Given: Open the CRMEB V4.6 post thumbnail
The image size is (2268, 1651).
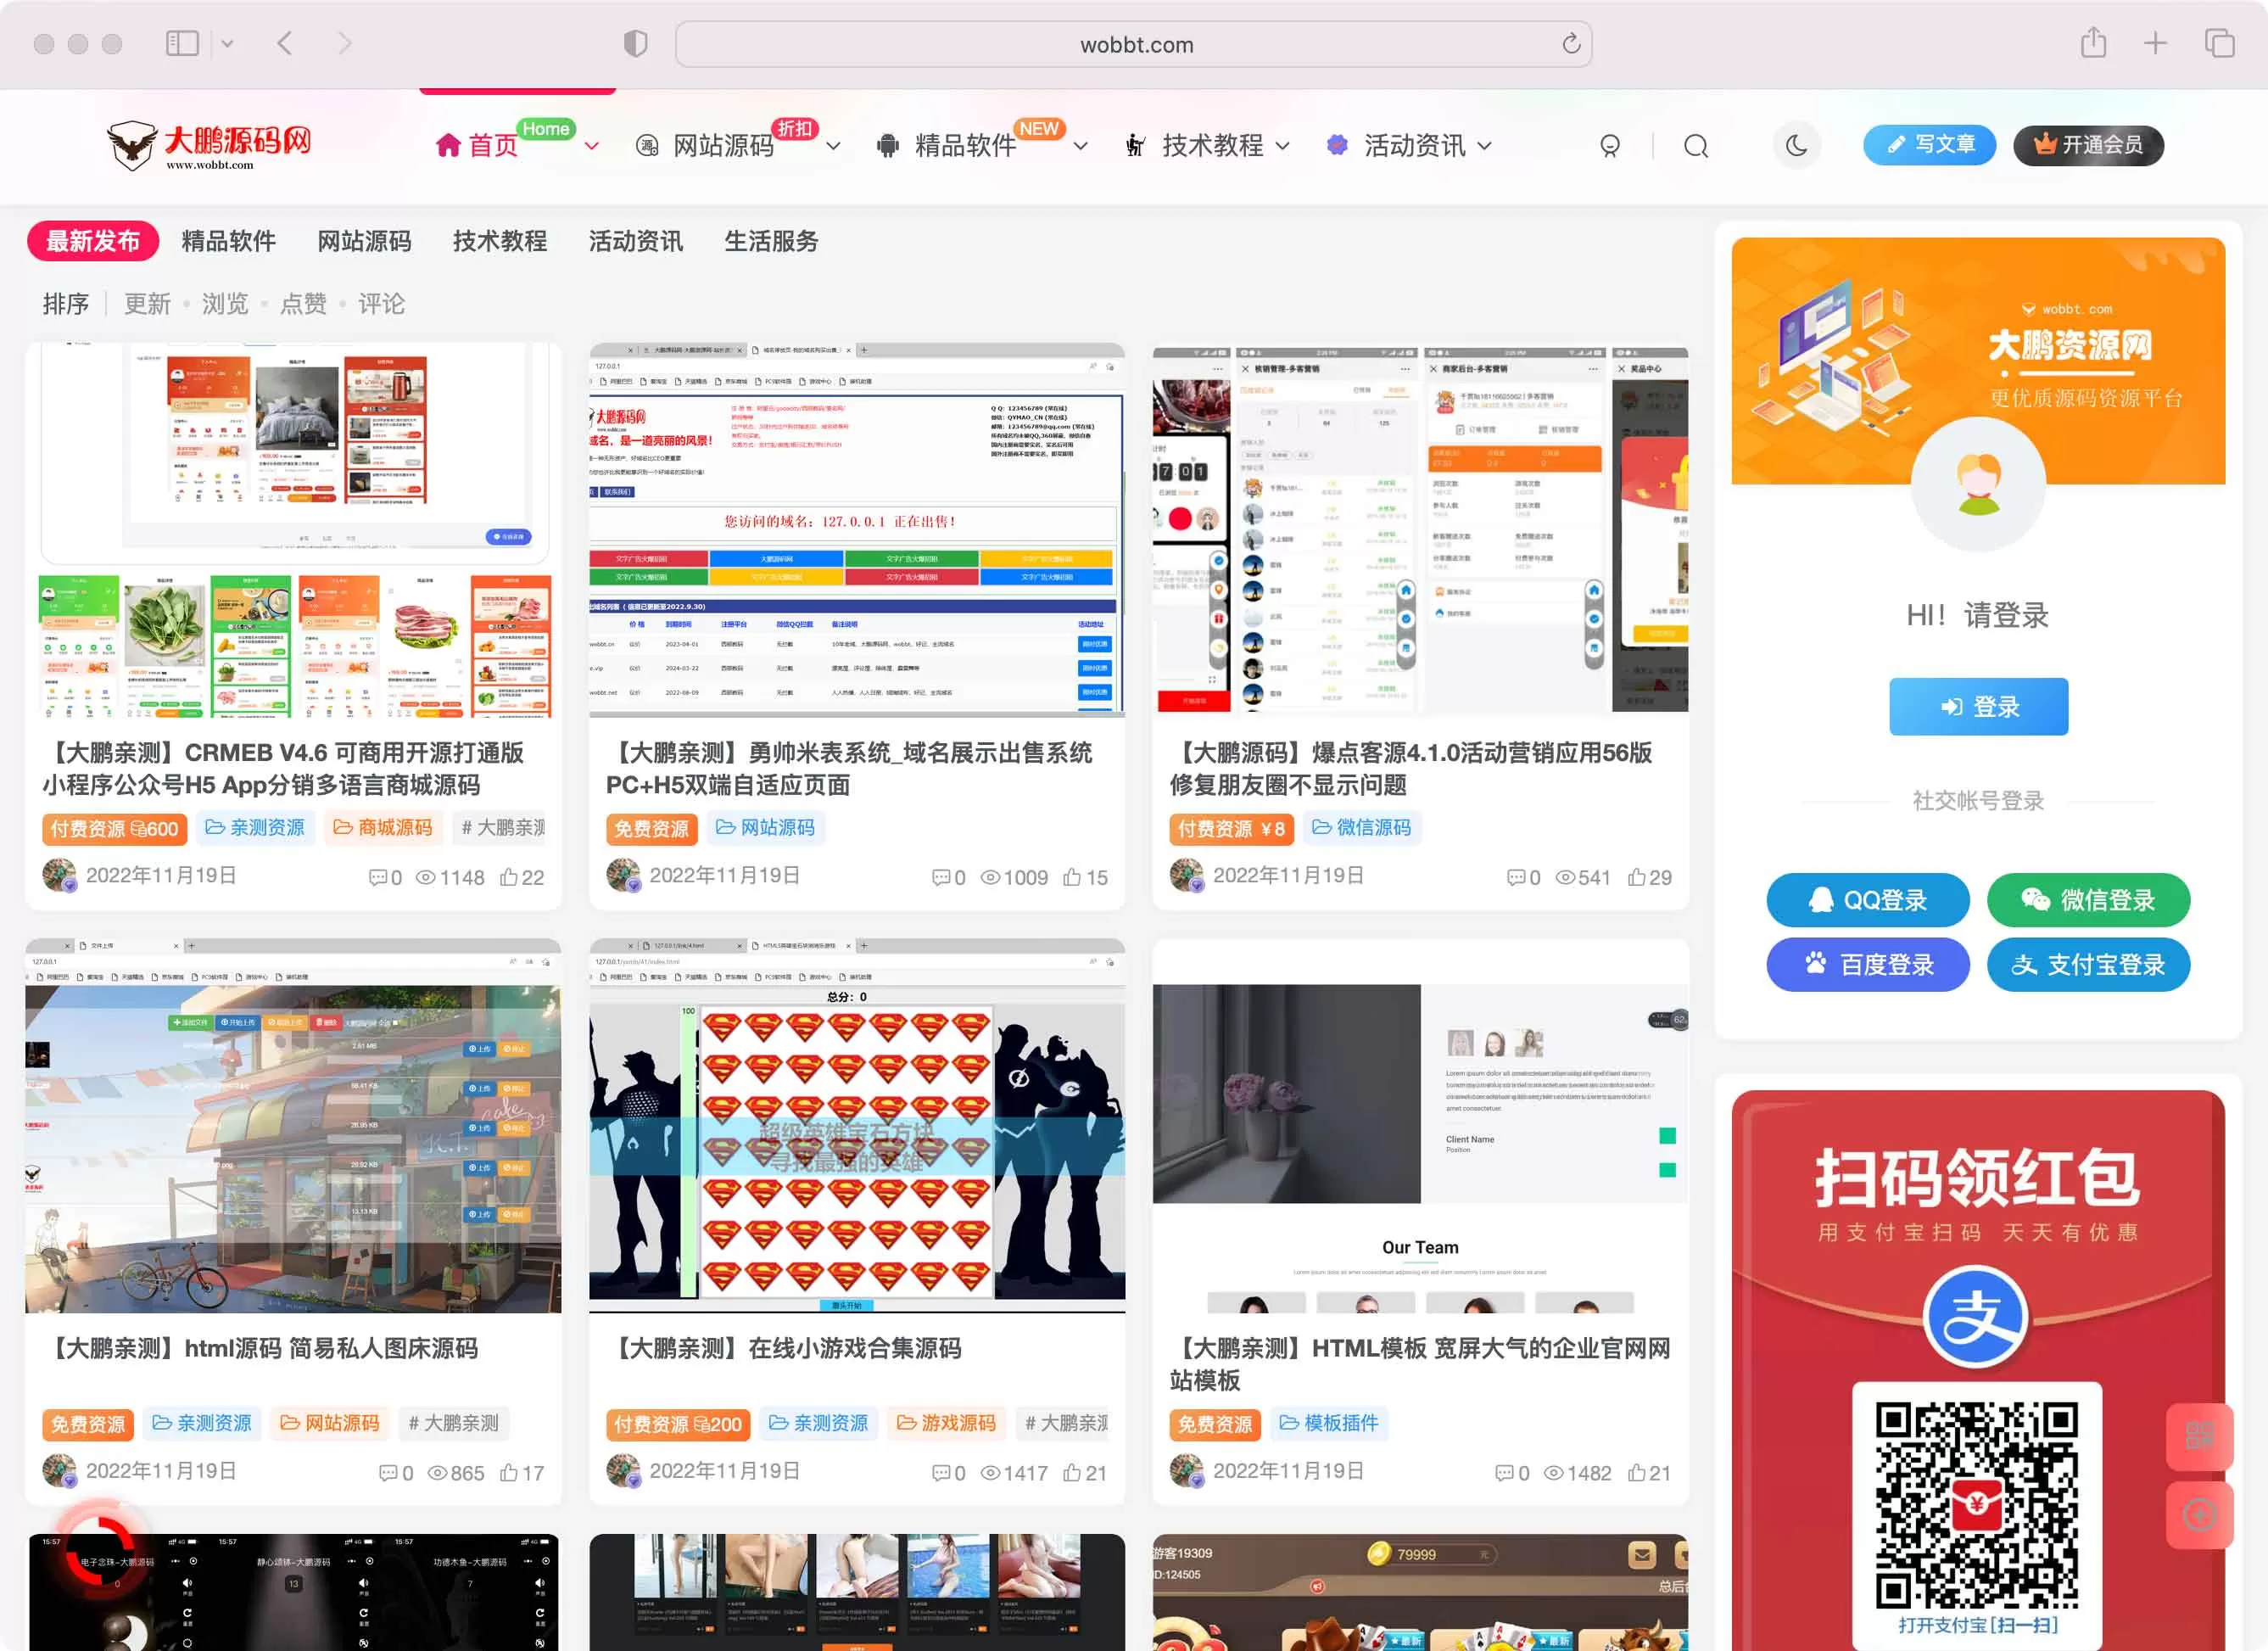Looking at the screenshot, I should coord(293,530).
